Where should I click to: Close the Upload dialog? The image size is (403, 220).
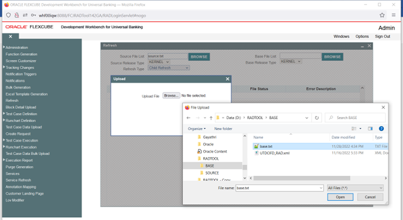point(227,79)
